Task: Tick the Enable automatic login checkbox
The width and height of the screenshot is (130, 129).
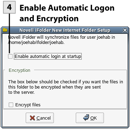Action: (x=10, y=56)
